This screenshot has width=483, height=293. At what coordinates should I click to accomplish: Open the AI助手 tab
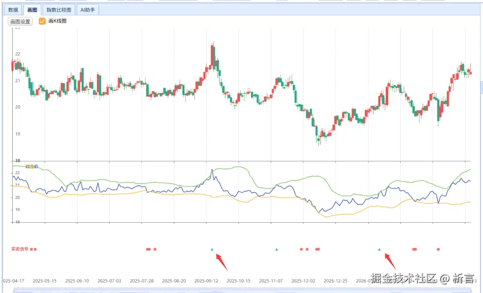pos(88,10)
